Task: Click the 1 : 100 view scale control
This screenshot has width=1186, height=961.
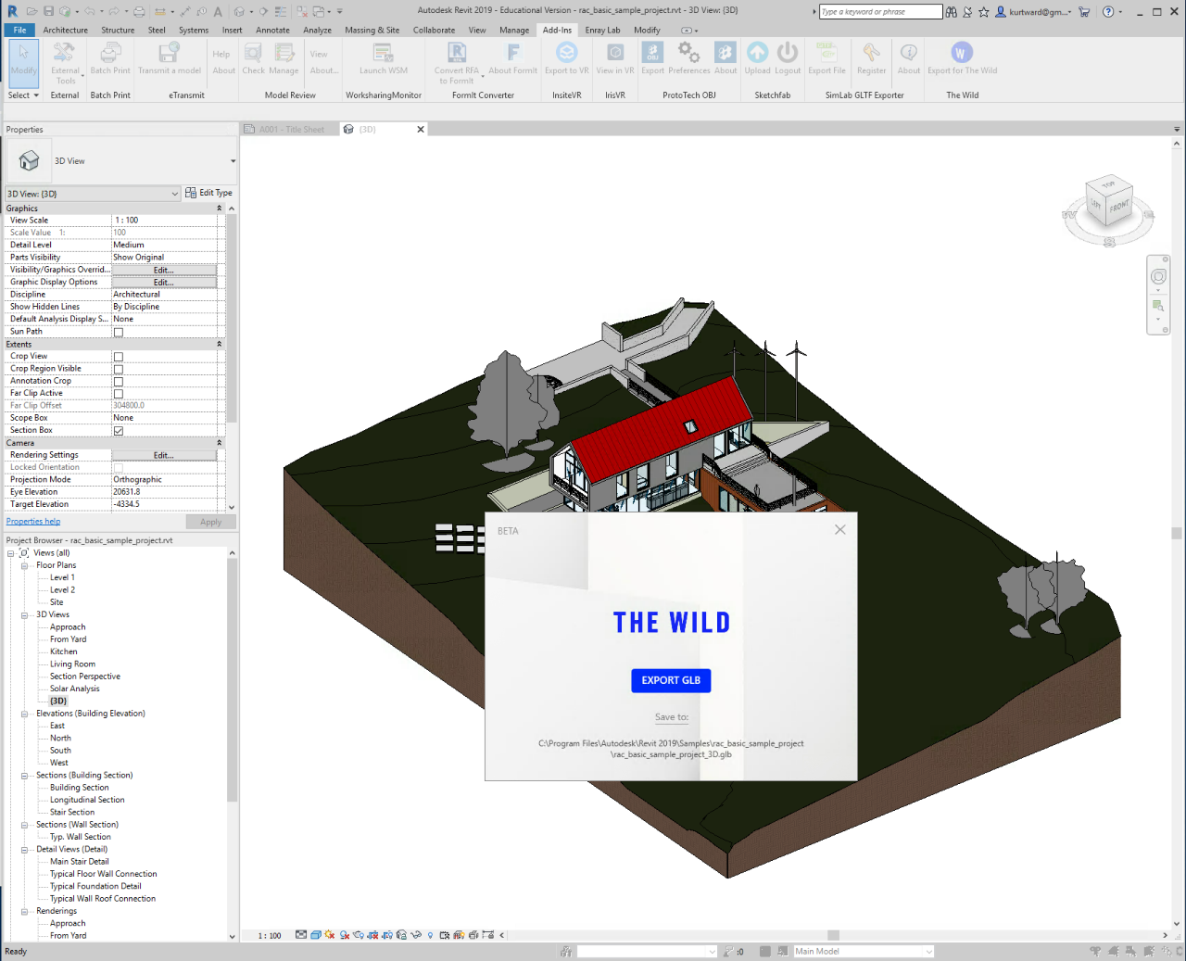Action: click(270, 936)
